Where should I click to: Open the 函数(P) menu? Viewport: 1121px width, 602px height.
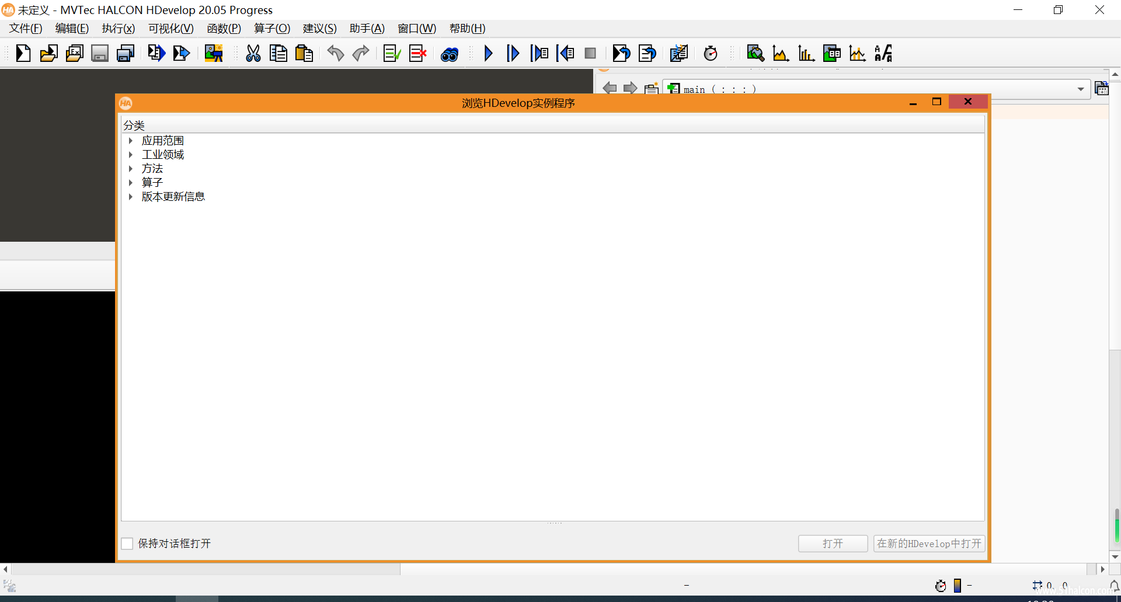click(224, 29)
